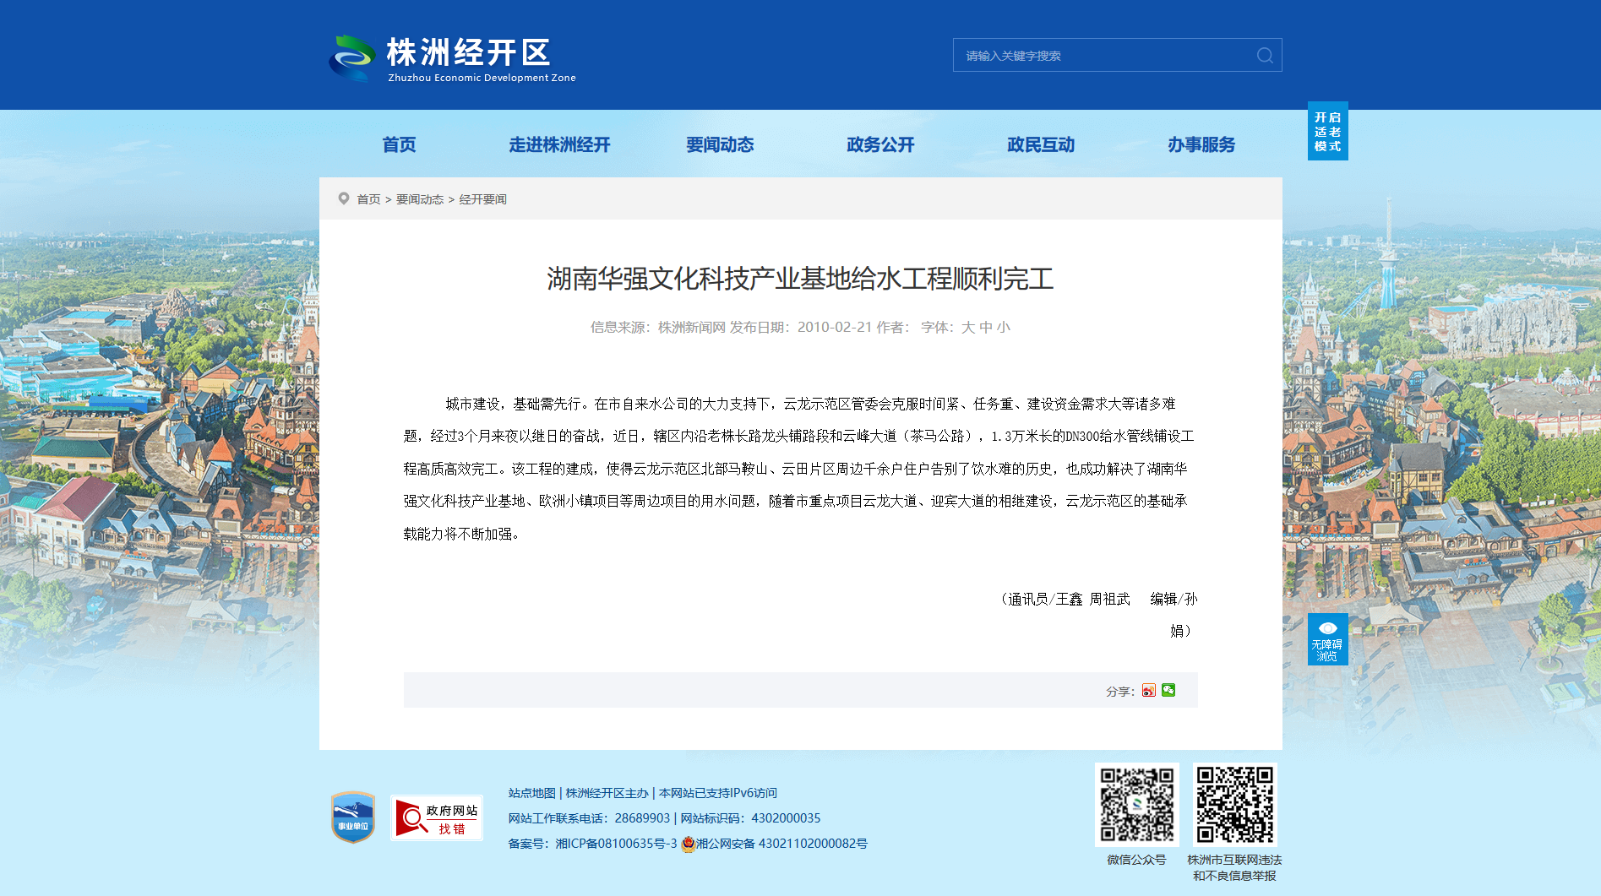Select 要闻动态 in the navigation bar

[x=720, y=145]
